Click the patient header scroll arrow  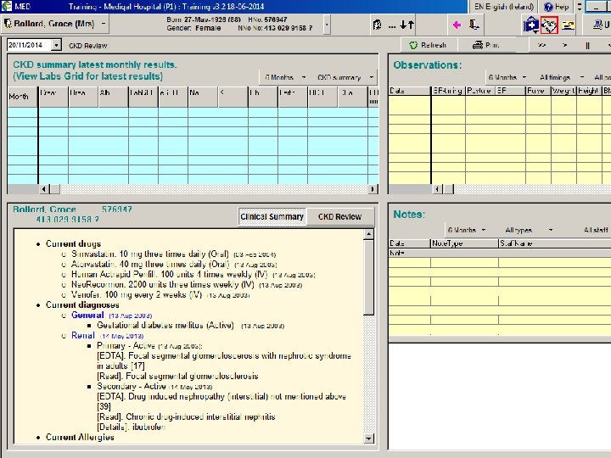coord(327,25)
